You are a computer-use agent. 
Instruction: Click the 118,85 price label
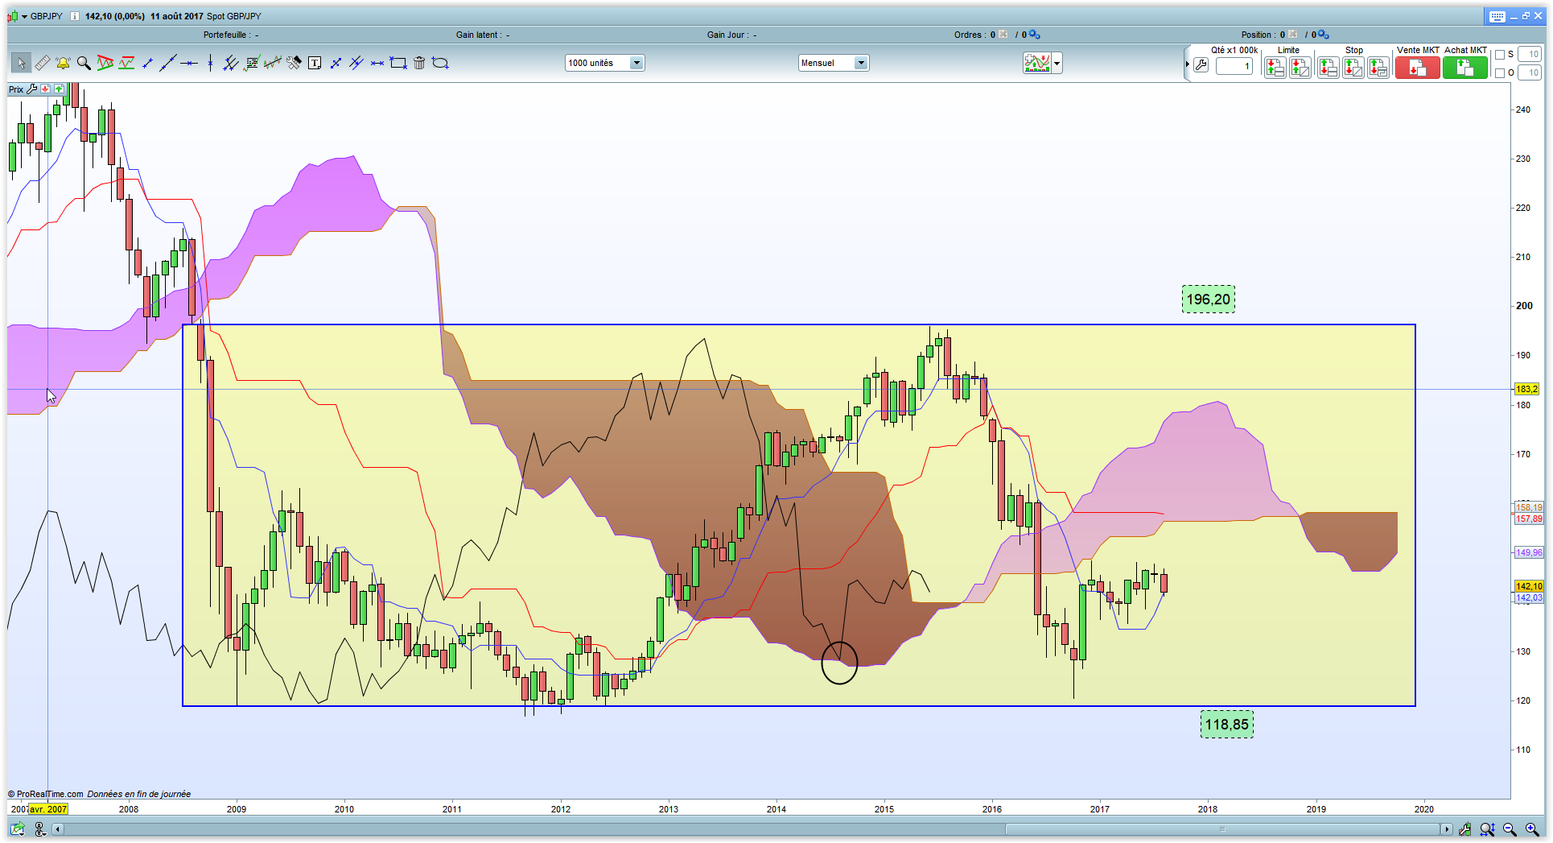[x=1226, y=725]
